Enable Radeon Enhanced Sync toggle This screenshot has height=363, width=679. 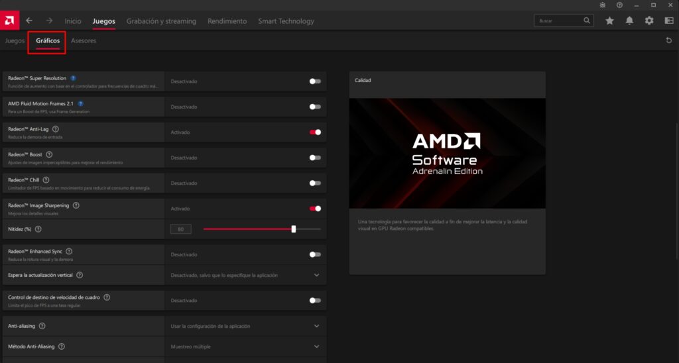point(315,254)
